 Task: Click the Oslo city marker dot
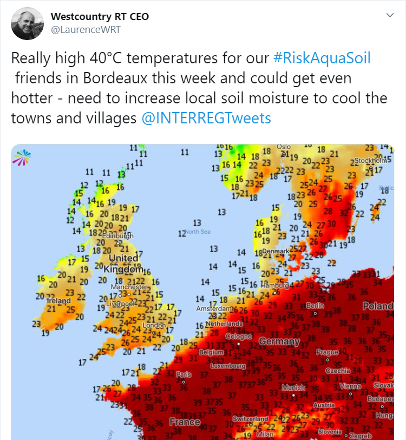click(x=284, y=154)
